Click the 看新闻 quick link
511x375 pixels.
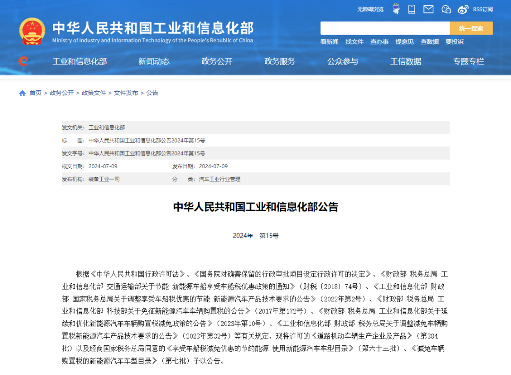point(330,42)
